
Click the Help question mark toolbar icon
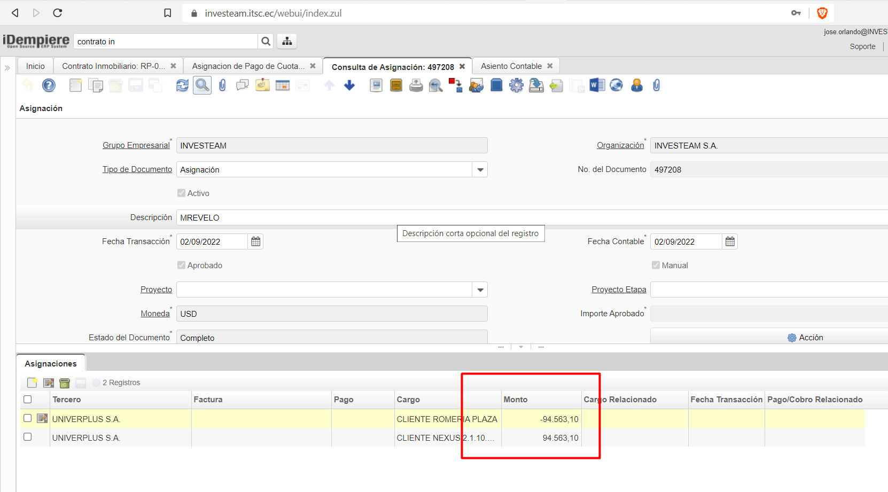click(49, 85)
